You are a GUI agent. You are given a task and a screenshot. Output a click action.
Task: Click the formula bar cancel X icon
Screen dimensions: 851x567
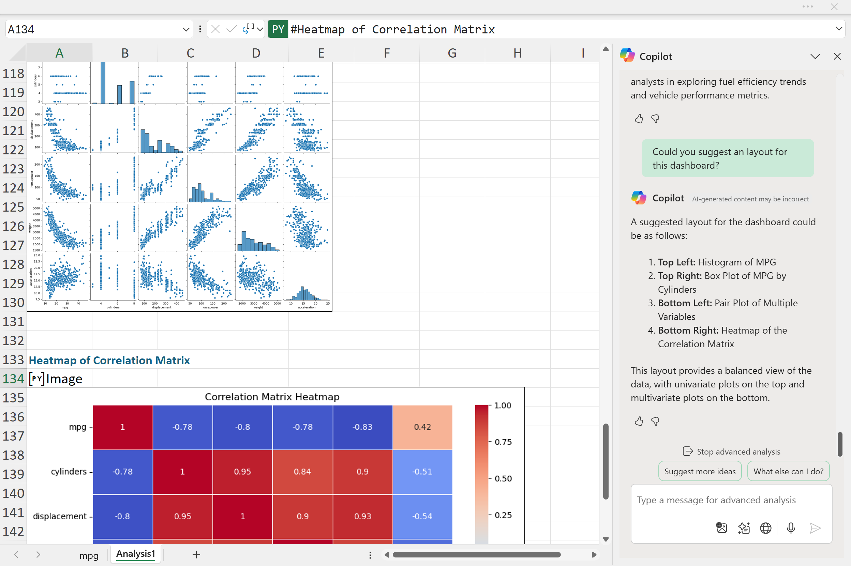pyautogui.click(x=215, y=29)
